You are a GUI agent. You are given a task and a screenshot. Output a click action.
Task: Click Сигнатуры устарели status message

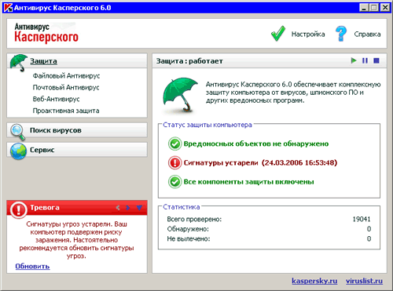260,162
